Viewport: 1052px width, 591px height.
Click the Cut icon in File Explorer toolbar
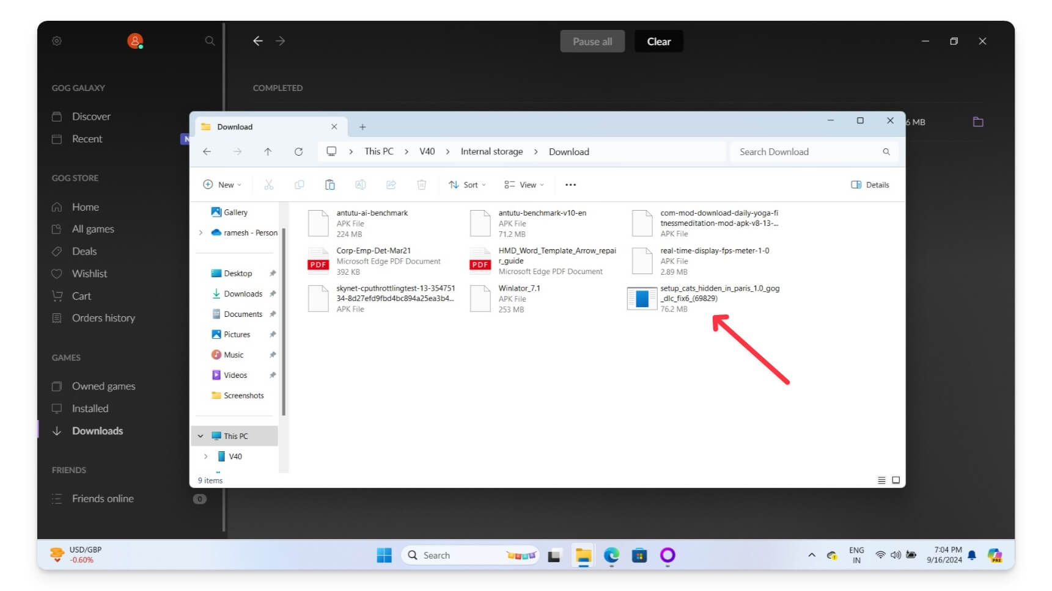click(x=268, y=184)
